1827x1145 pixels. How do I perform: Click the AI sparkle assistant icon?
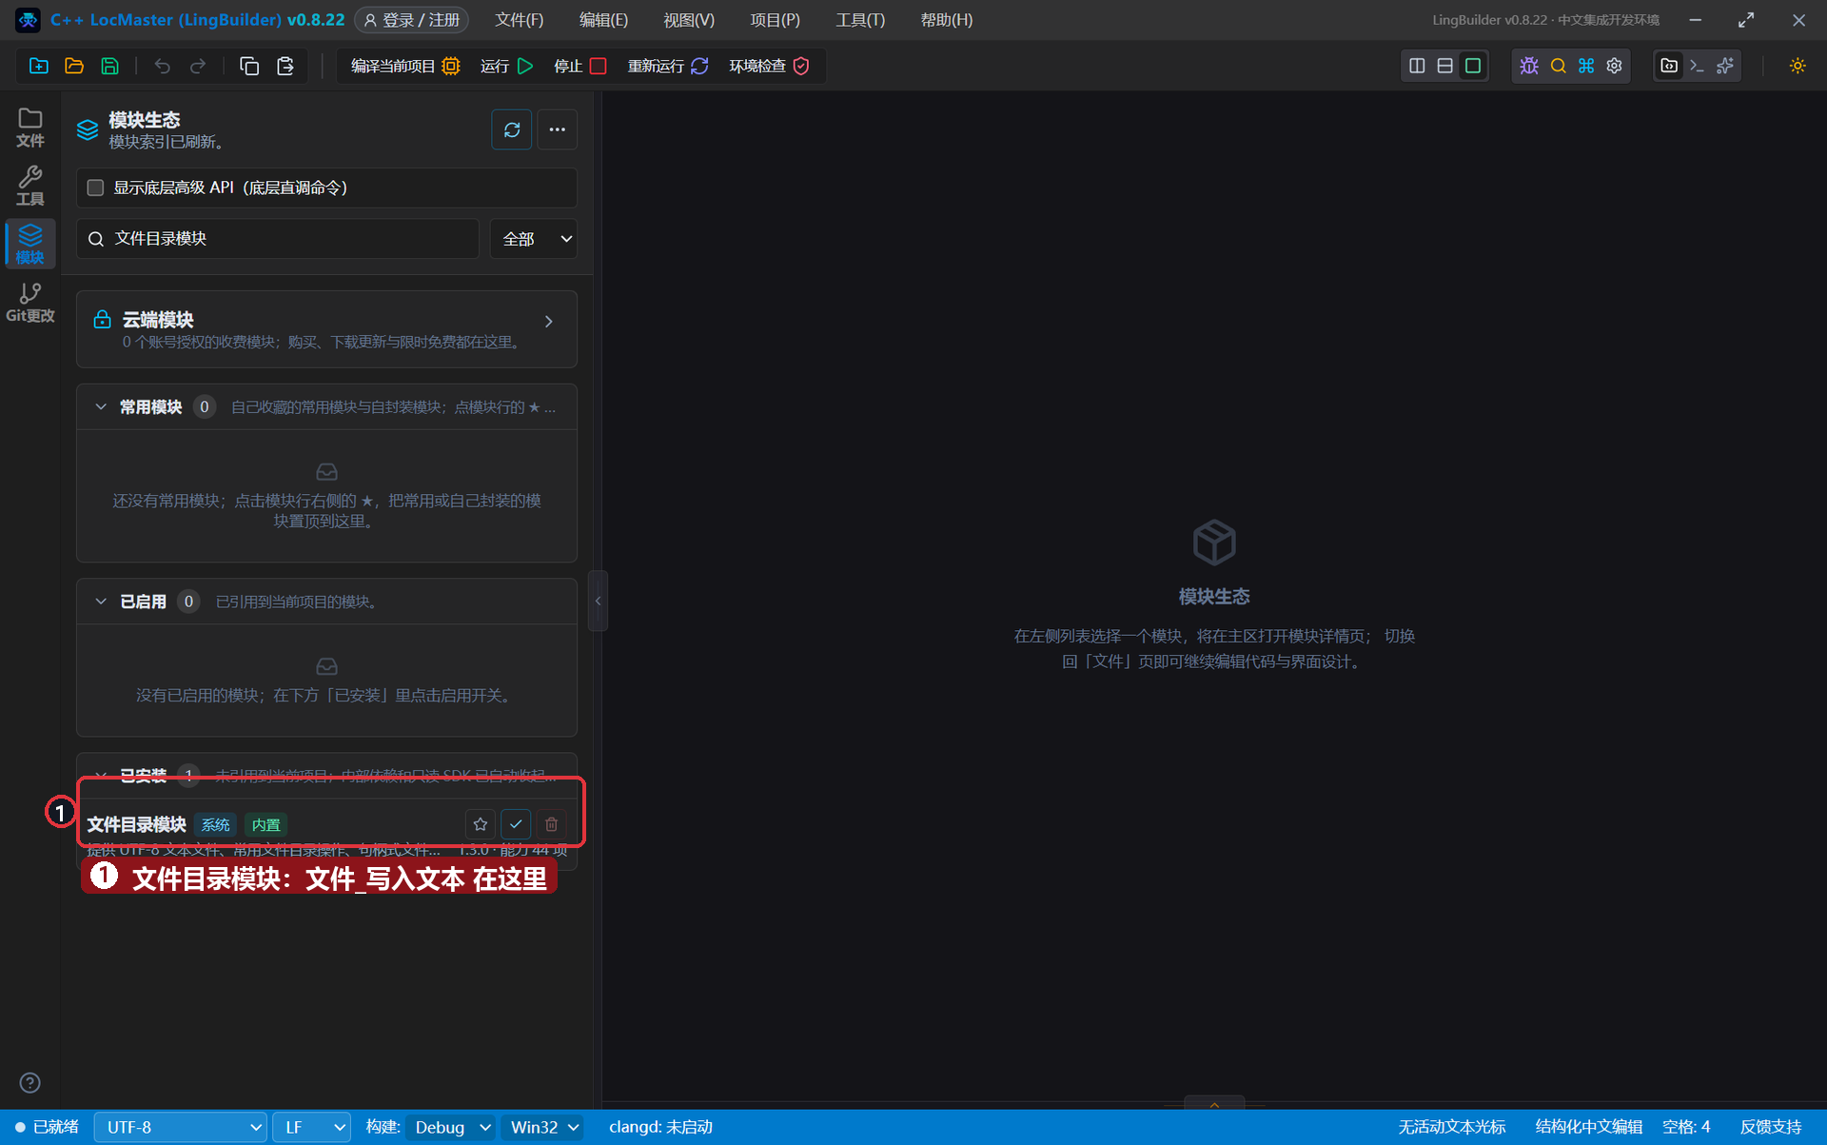pyautogui.click(x=1725, y=66)
